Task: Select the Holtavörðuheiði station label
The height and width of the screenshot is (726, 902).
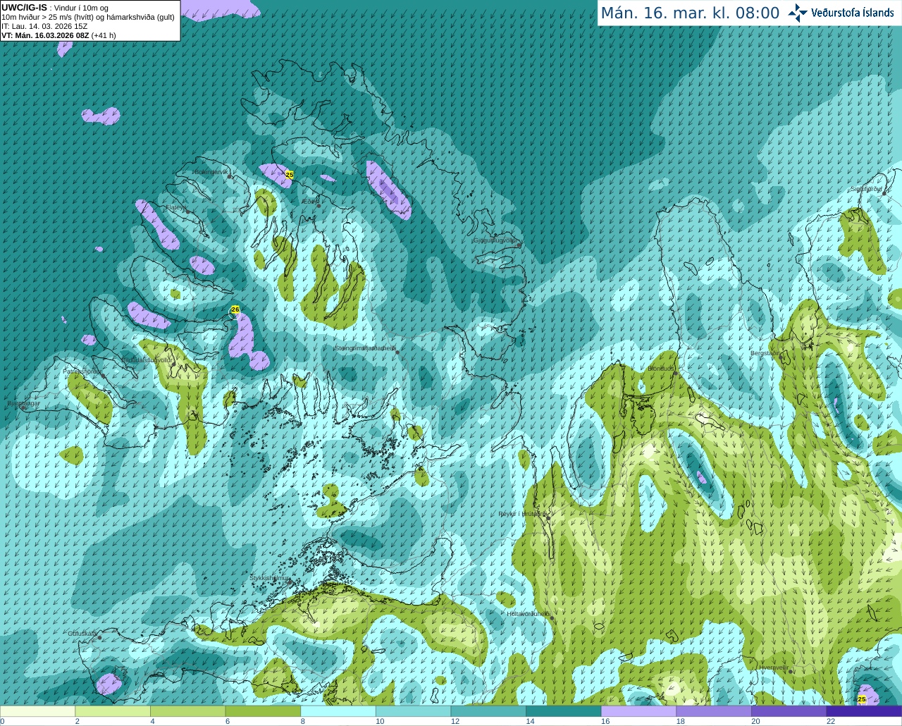Action: [529, 614]
